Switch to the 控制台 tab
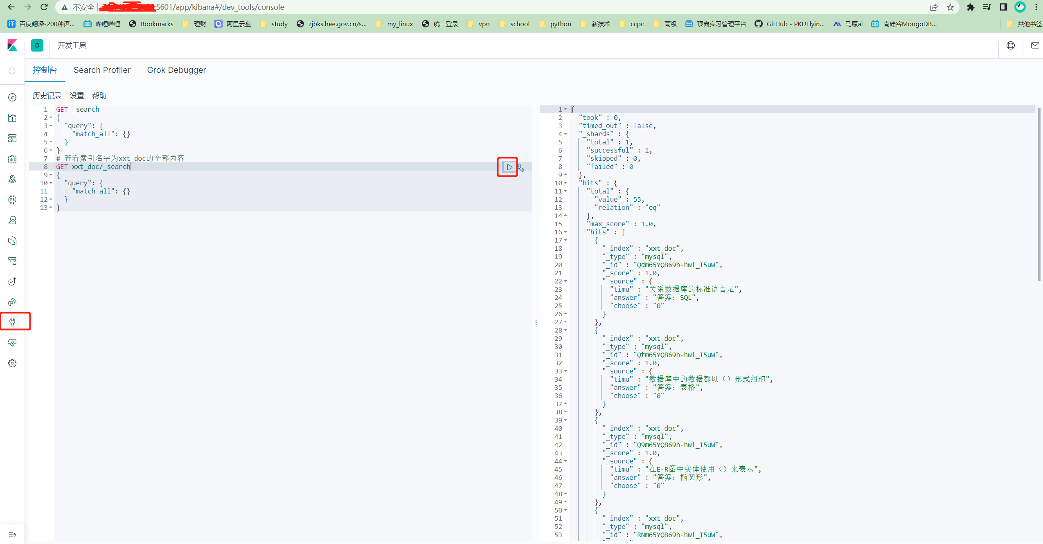The image size is (1043, 544). point(45,70)
